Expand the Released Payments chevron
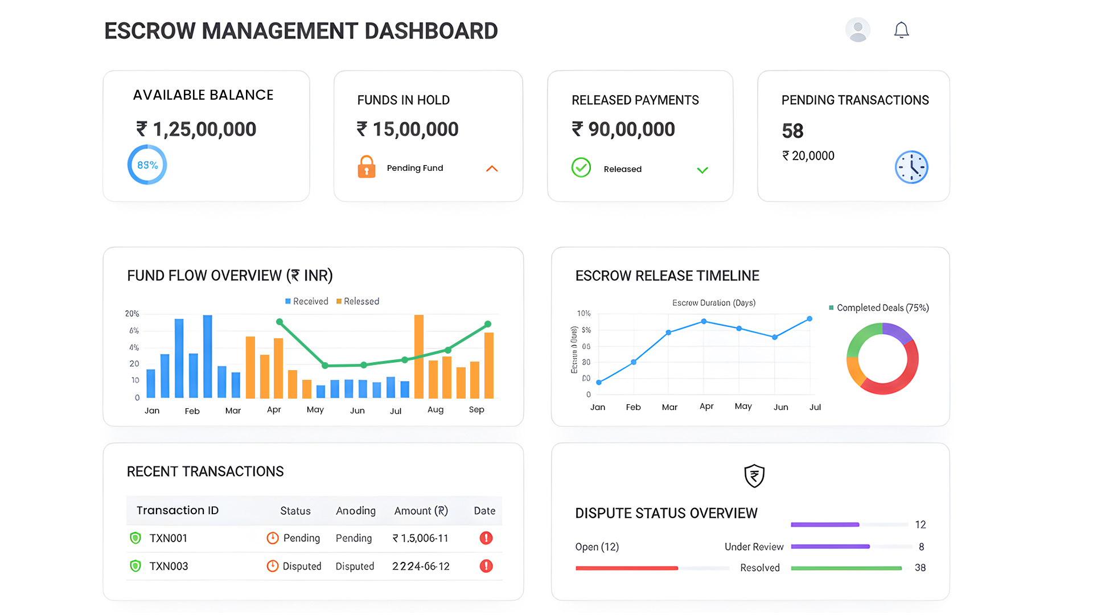1093x615 pixels. [702, 170]
